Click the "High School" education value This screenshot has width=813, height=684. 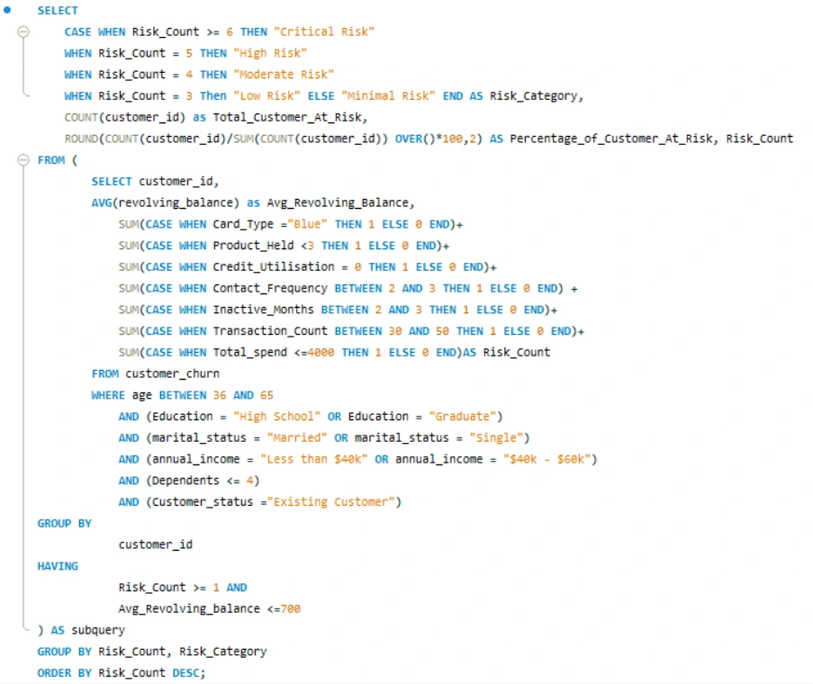click(277, 417)
